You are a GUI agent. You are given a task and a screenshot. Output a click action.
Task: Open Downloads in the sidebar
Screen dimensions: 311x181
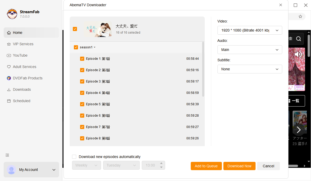click(x=22, y=89)
